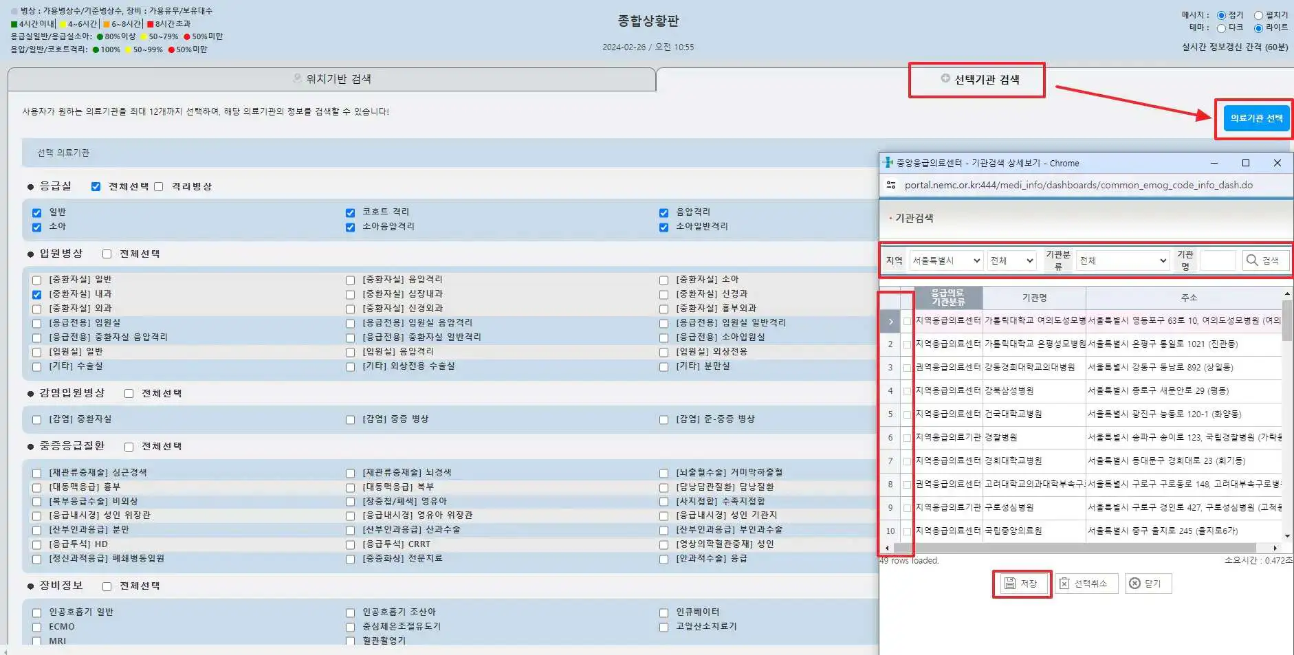Image resolution: width=1294 pixels, height=655 pixels.
Task: Uncheck the 음압격리 checkbox under 응급실
Action: (x=664, y=213)
